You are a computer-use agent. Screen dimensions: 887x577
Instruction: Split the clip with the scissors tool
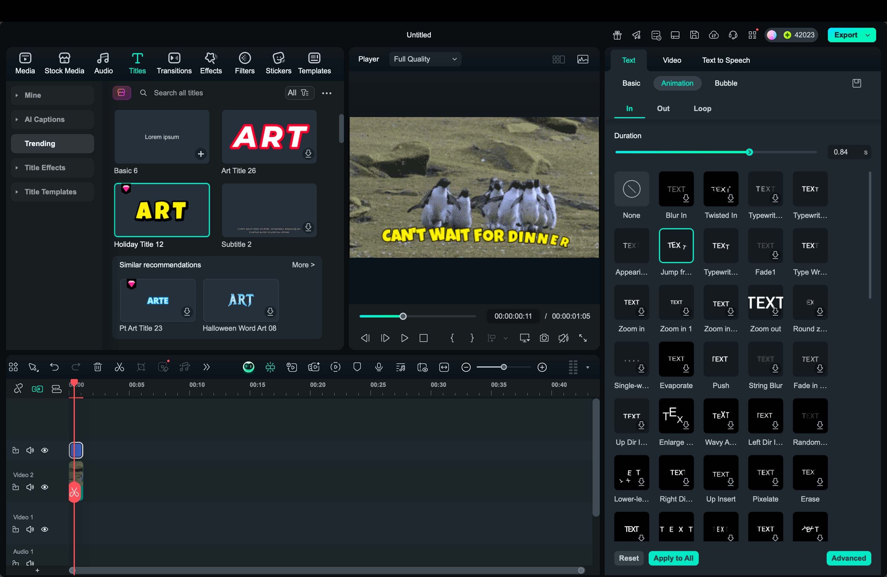click(x=119, y=367)
